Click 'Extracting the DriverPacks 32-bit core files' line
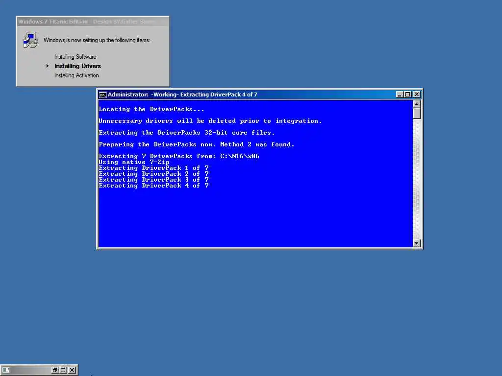The image size is (502, 376). (x=187, y=133)
